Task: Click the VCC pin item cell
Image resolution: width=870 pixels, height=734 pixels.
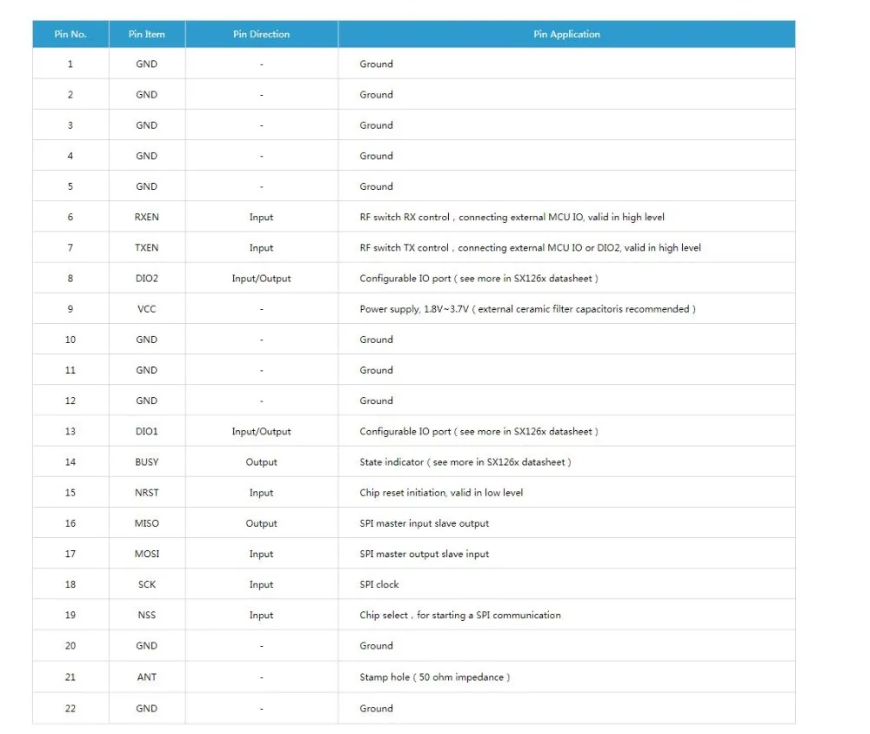Action: pos(147,309)
